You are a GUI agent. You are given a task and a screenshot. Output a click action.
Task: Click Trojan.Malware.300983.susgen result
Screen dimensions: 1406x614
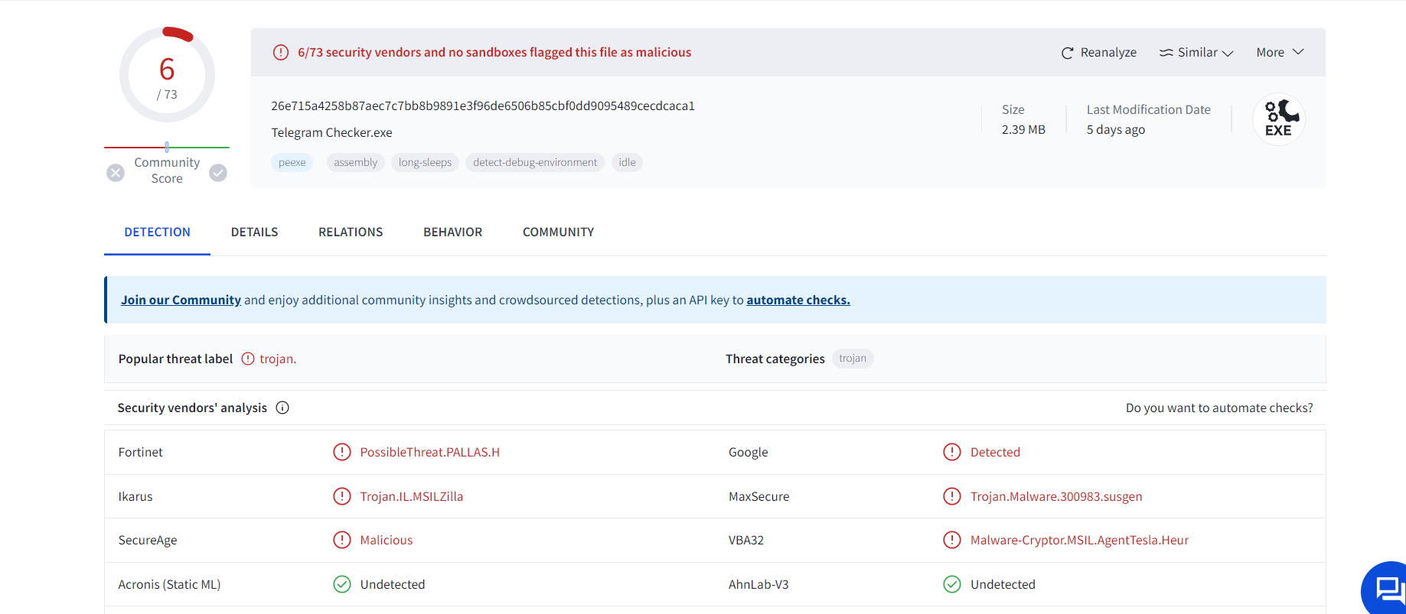click(x=1056, y=496)
